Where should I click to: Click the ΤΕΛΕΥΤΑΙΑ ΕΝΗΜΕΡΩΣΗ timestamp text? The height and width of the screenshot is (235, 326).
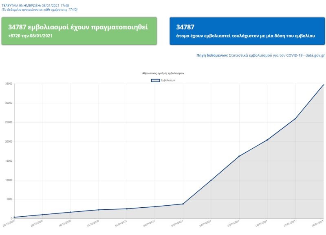[x=36, y=5]
